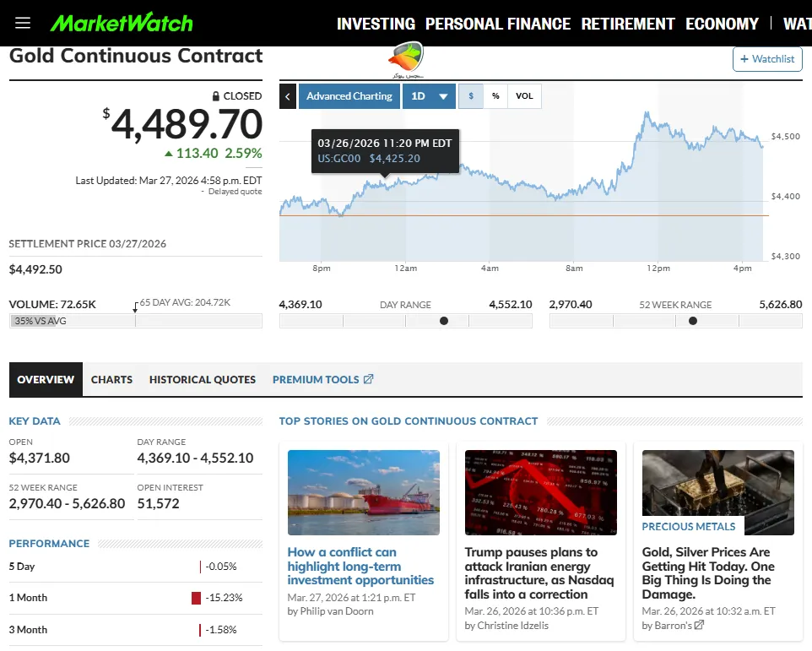Click the green up-arrow price change indicator

168,154
